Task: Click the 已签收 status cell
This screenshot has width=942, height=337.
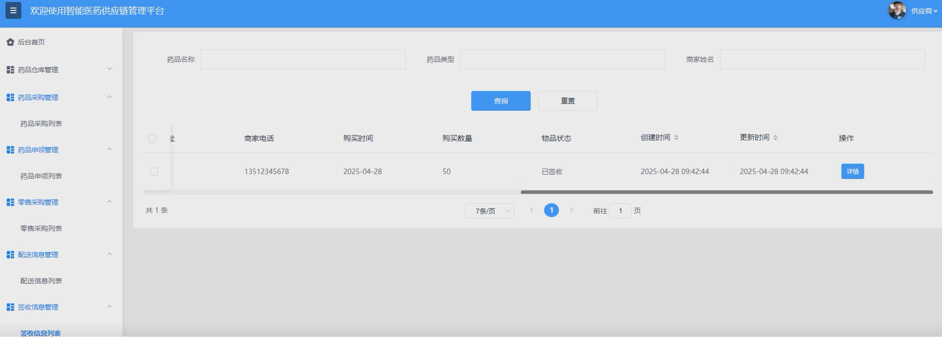Action: tap(552, 172)
